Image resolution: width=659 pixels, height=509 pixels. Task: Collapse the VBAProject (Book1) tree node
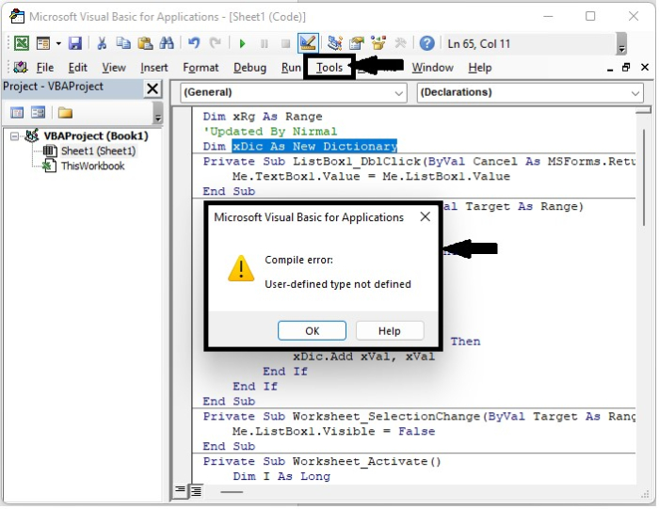14,136
